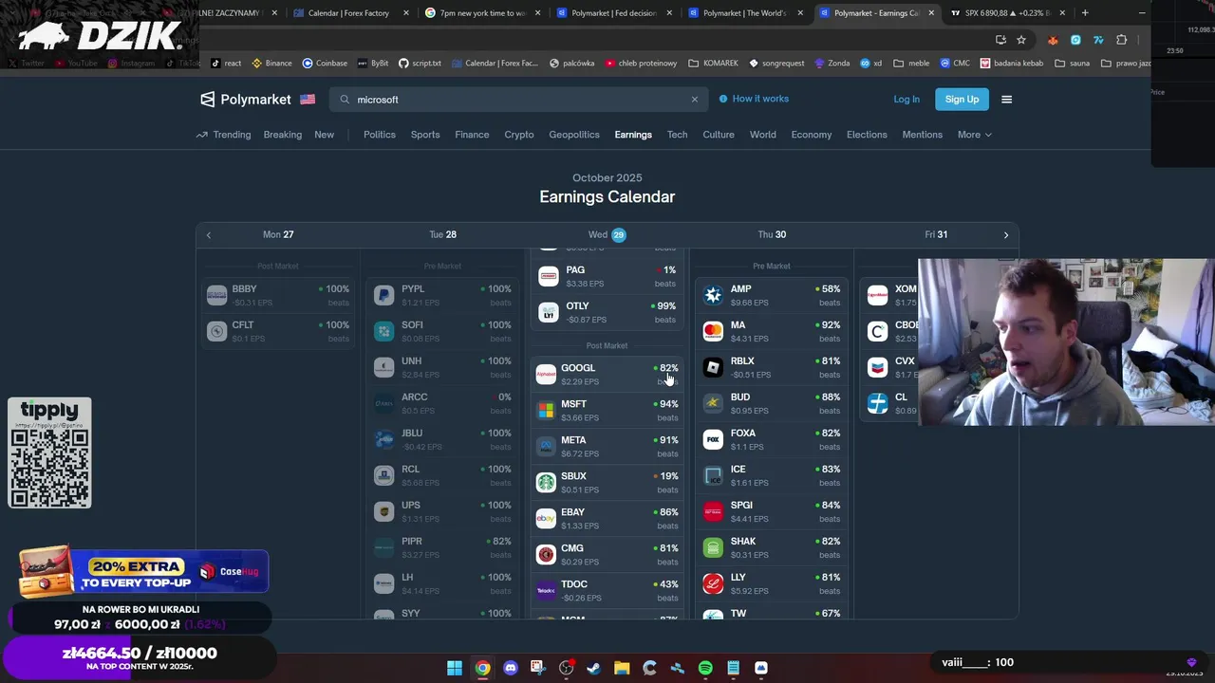Switch to the Trending section
Viewport: 1215px width, 683px height.
point(224,135)
